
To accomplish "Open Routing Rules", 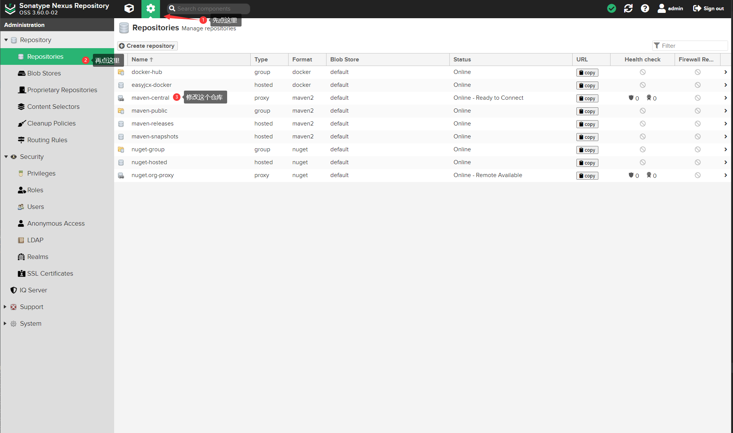I will [x=57, y=140].
